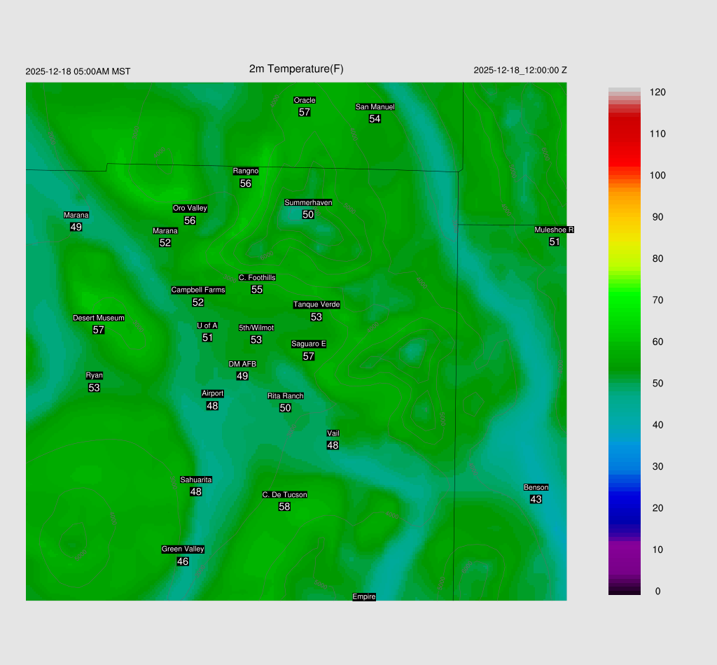Select the Muleshoe R station label
The height and width of the screenshot is (665, 717).
[554, 230]
